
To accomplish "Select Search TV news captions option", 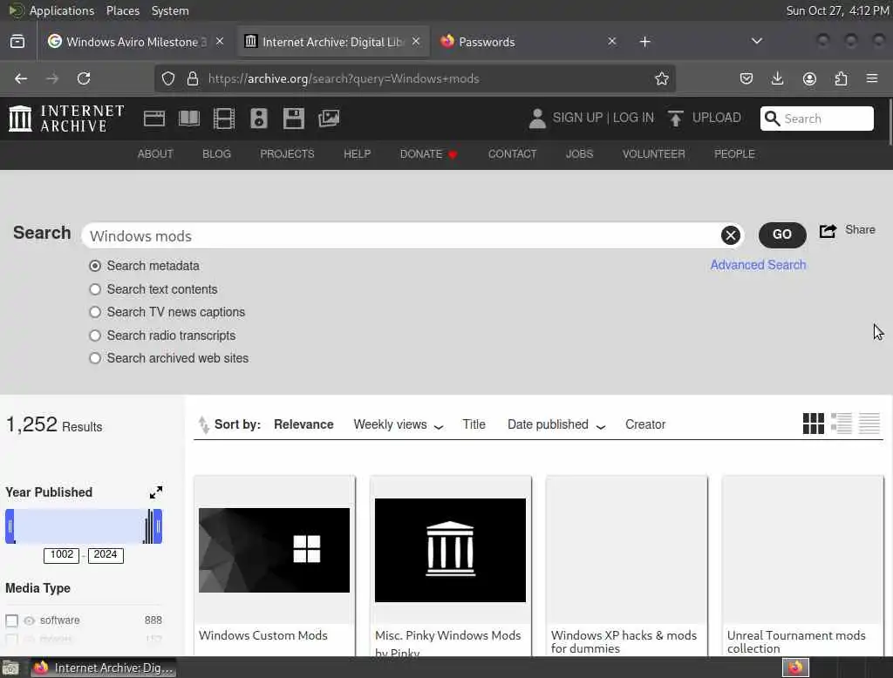I will pos(95,312).
